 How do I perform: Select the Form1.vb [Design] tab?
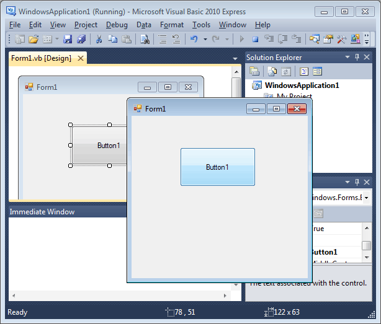tap(42, 58)
